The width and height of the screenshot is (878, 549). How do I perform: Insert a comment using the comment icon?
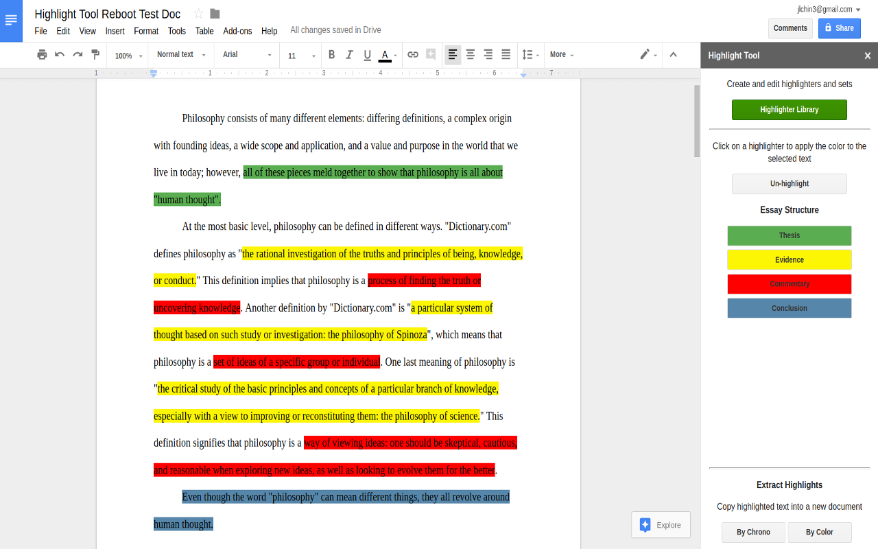pyautogui.click(x=431, y=54)
